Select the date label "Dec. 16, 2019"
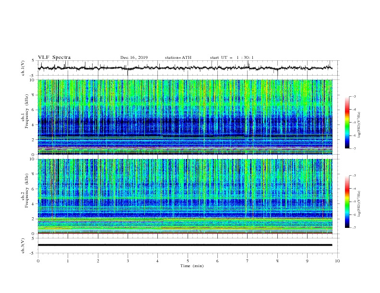Screen dimensions: 380x293 coord(134,57)
